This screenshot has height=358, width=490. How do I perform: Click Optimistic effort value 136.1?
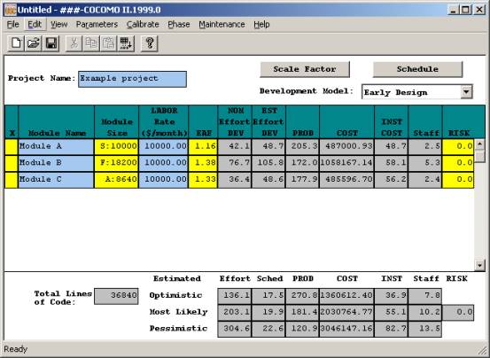tap(235, 295)
